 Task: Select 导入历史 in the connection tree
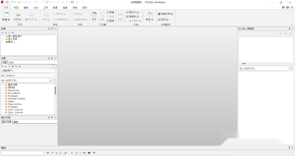click(13, 39)
